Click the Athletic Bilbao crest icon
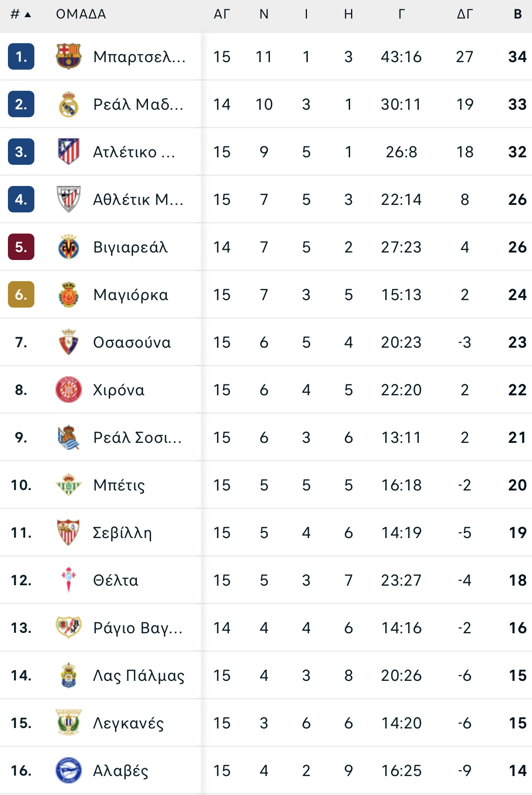This screenshot has height=795, width=532. (x=68, y=199)
